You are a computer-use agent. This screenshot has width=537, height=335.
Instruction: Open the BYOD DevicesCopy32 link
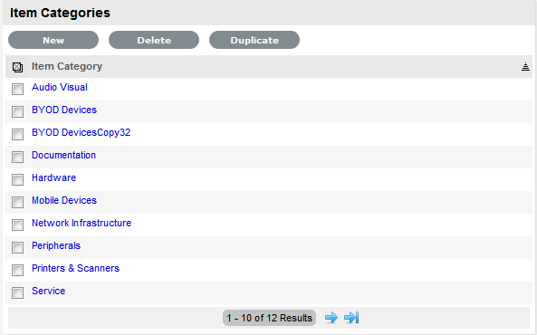pos(82,132)
